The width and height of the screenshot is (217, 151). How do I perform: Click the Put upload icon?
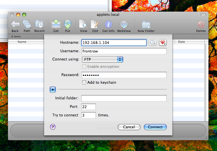click(68, 24)
